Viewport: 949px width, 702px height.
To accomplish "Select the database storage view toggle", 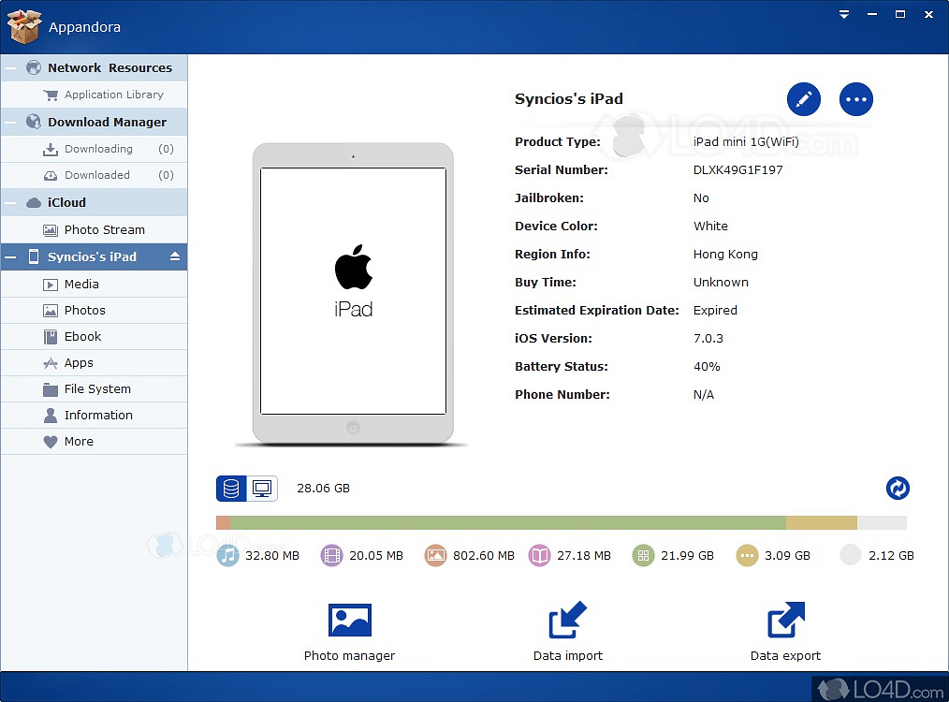I will click(230, 488).
